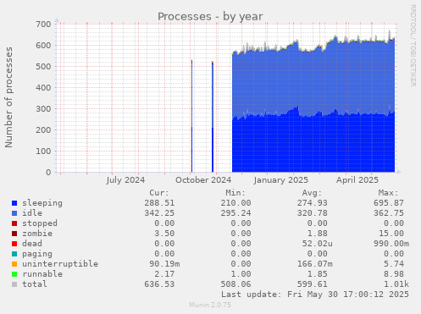
Task: Click sleeping current value 288.51
Action: point(159,203)
